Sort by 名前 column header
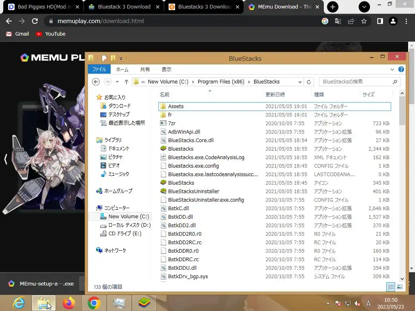 click(x=165, y=94)
